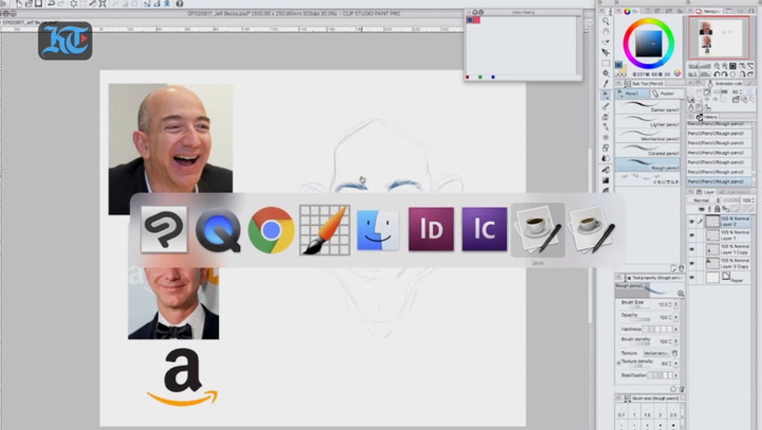The width and height of the screenshot is (762, 430).
Task: Select the Brush tool below the Pencil tool
Action: click(x=606, y=106)
